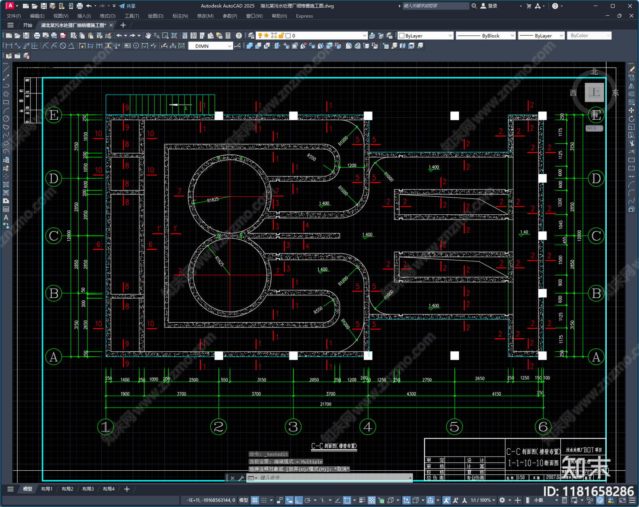Toggle snap mode (dotted grid) in the status bar

[264, 500]
